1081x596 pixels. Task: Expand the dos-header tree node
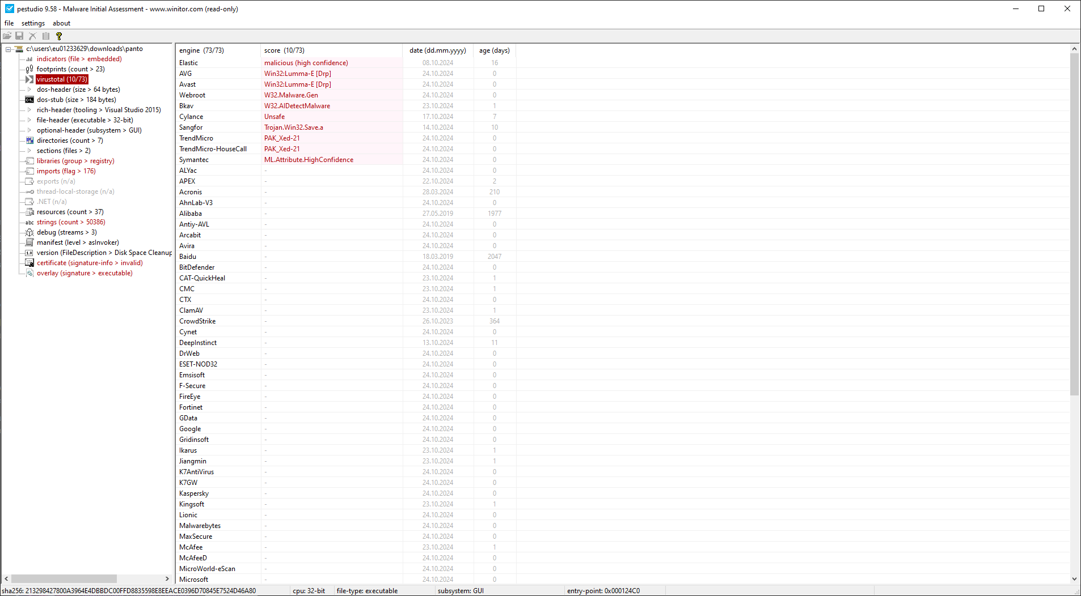(29, 90)
